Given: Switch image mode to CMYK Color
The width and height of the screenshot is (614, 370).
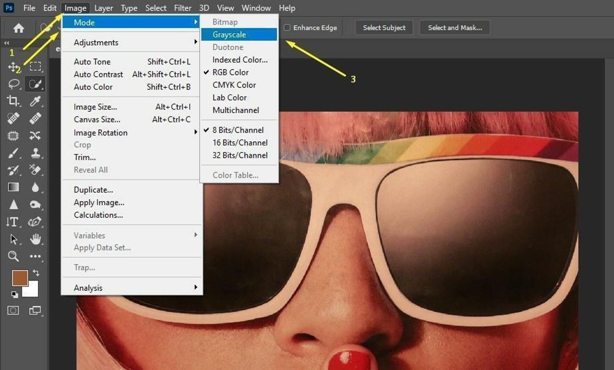Looking at the screenshot, I should click(x=234, y=85).
